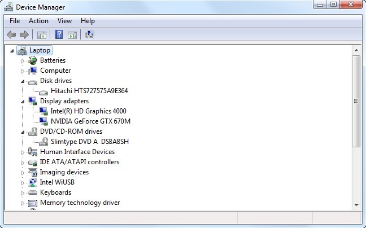The width and height of the screenshot is (366, 228).
Task: Toggle the action pane toolbar icon
Action: point(72,35)
